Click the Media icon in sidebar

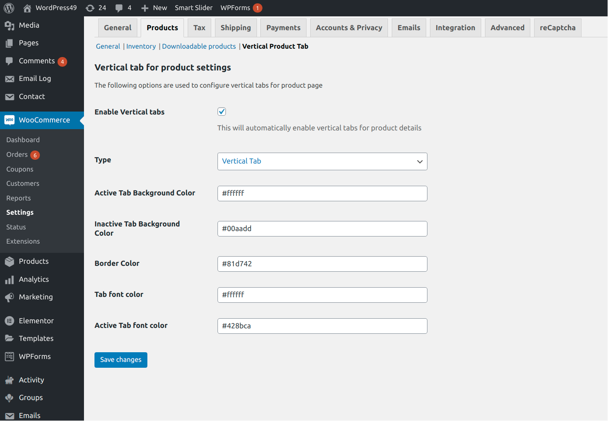point(9,26)
